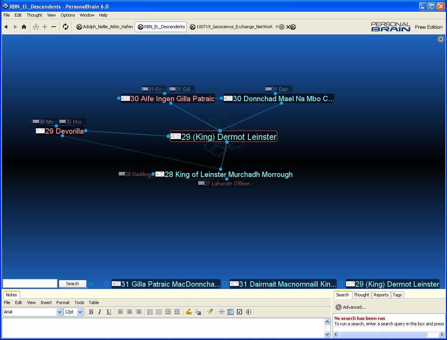The image size is (447, 340).
Task: Align note text right
Action: pos(138,312)
